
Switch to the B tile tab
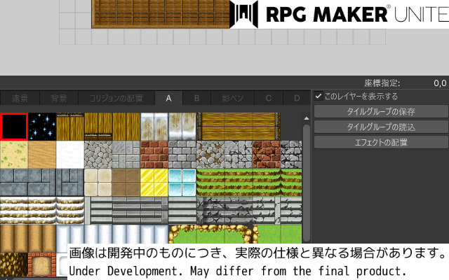pyautogui.click(x=197, y=98)
